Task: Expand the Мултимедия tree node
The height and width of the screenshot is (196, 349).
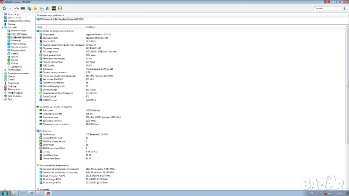Action: click(x=2, y=70)
